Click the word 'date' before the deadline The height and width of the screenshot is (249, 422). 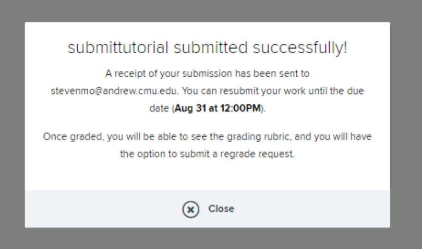tap(159, 108)
